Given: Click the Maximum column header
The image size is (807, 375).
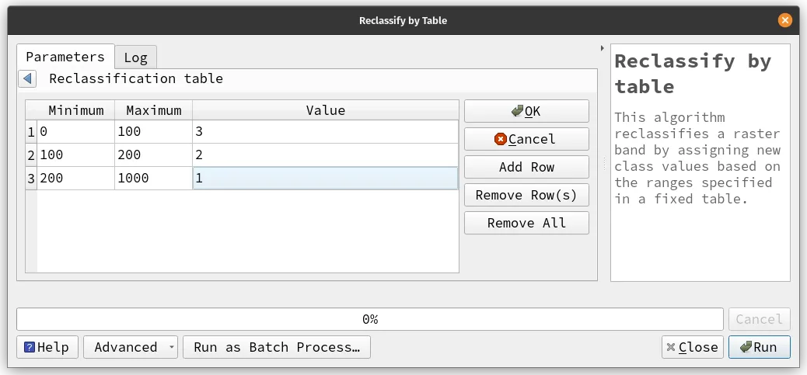Looking at the screenshot, I should [153, 110].
